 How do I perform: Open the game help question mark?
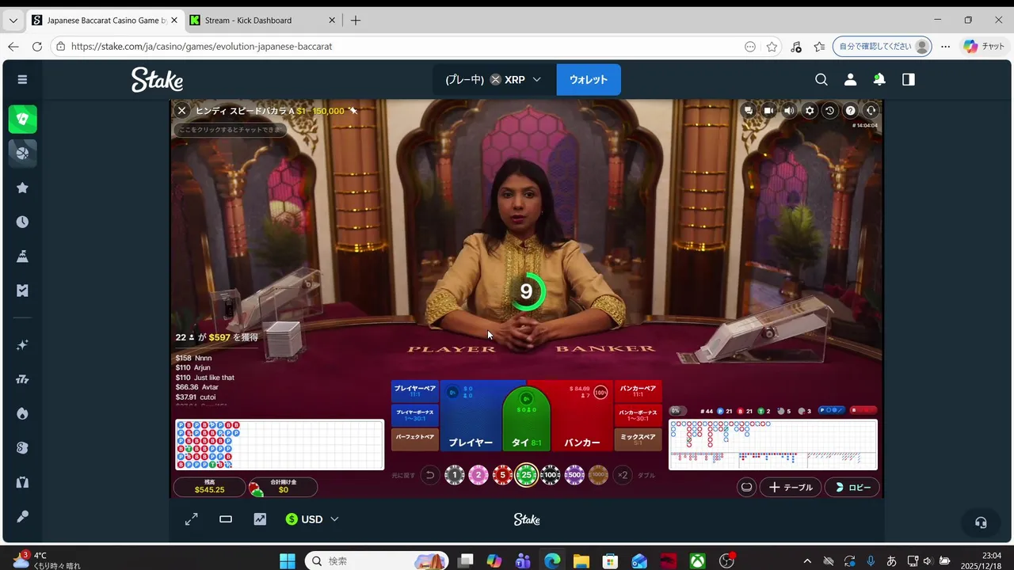tap(850, 111)
